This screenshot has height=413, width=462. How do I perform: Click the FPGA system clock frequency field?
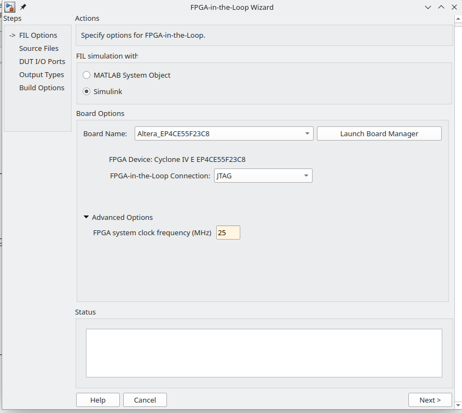point(228,232)
